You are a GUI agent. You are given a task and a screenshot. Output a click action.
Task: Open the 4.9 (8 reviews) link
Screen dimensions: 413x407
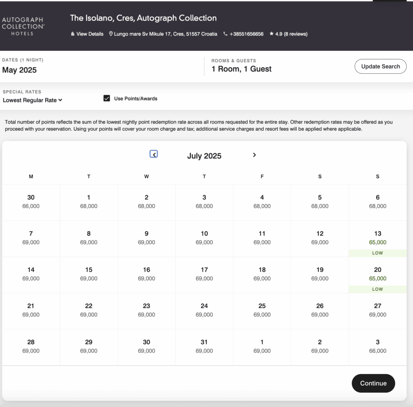tap(290, 34)
